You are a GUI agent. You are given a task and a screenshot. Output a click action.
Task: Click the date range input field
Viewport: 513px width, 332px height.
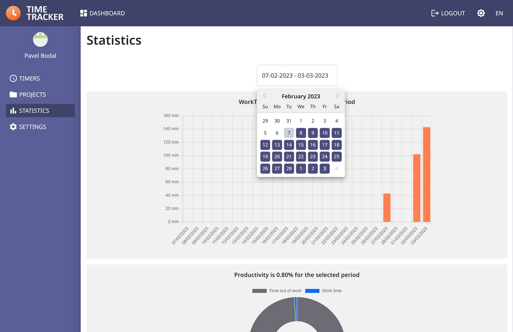click(x=297, y=75)
